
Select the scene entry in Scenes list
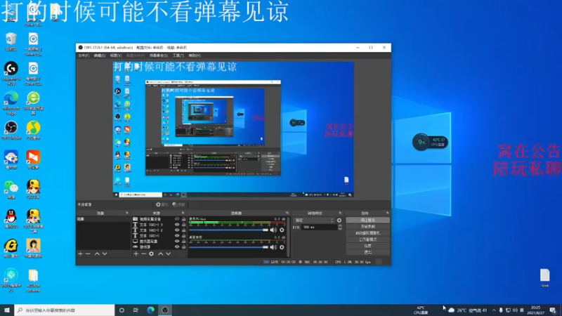click(x=103, y=219)
